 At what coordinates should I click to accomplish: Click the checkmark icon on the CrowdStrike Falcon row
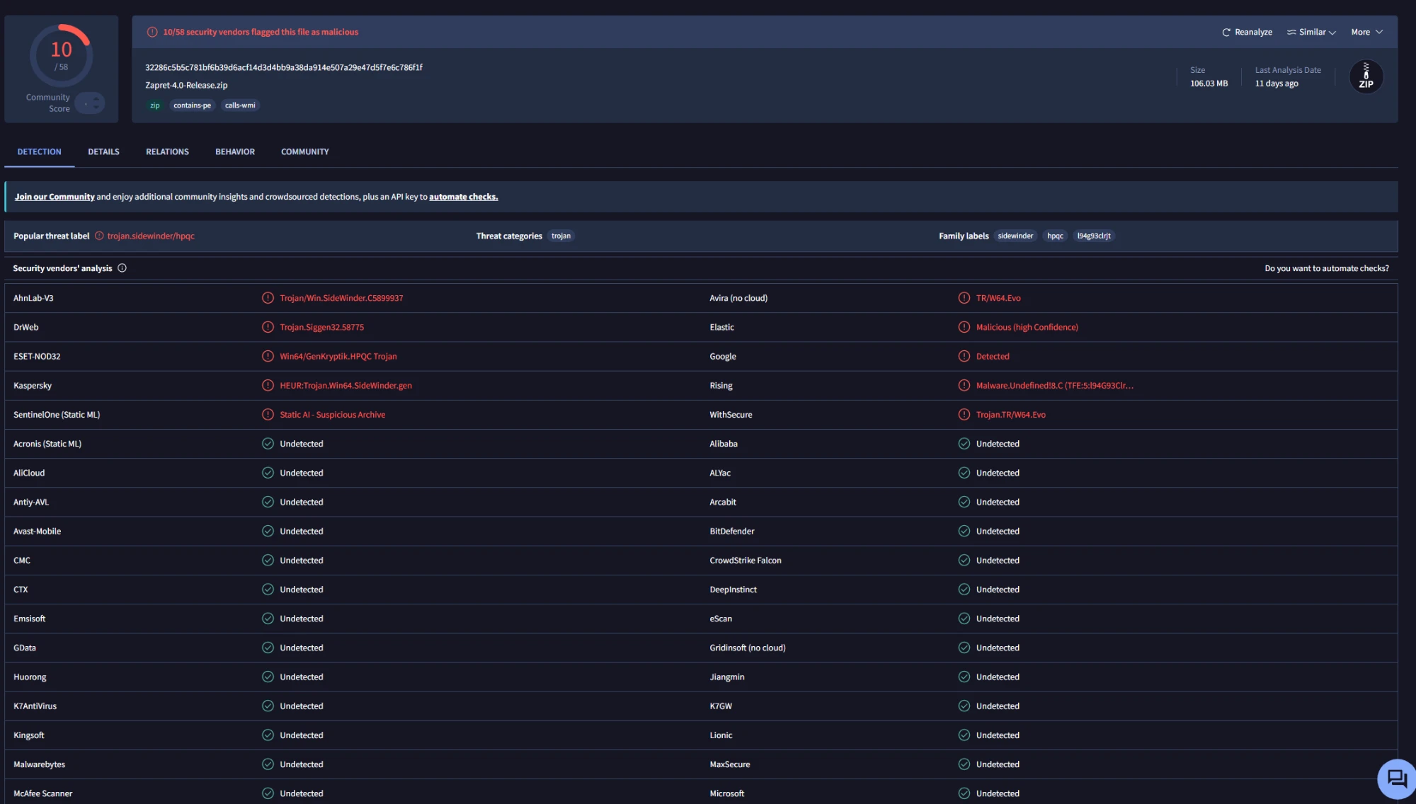[964, 561]
